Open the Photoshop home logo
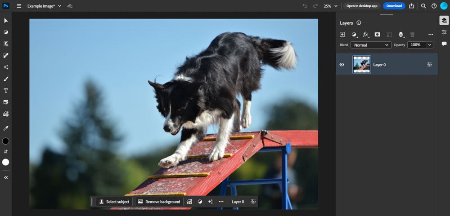The width and height of the screenshot is (450, 216). (6, 6)
